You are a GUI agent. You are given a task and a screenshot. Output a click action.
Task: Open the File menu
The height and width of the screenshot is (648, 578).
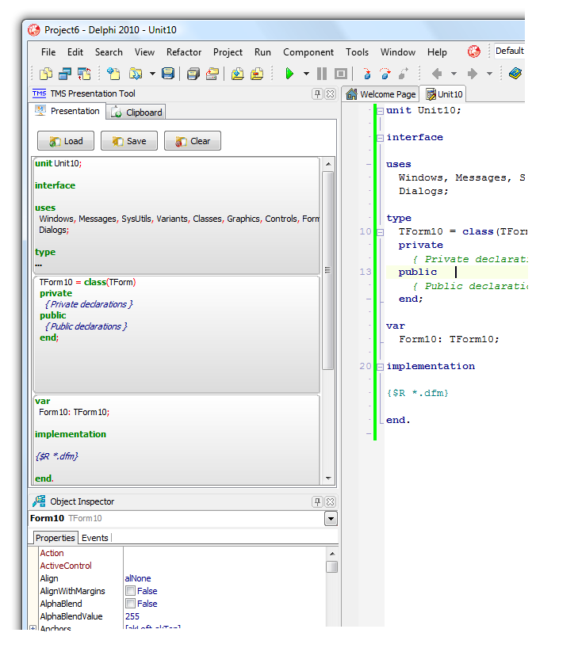(48, 52)
